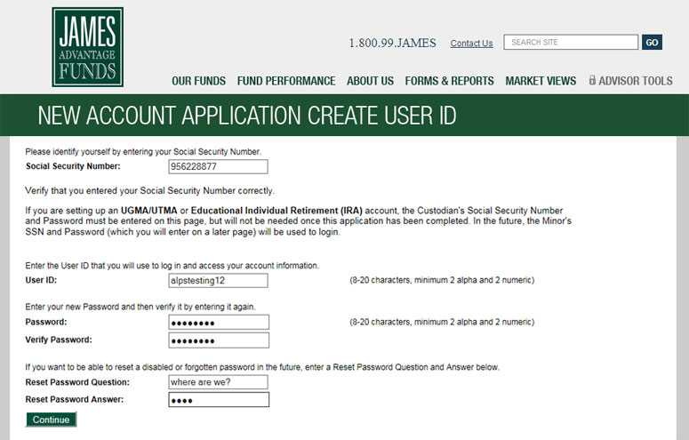
Task: Click the Reset Password Question label
Action: tap(77, 382)
